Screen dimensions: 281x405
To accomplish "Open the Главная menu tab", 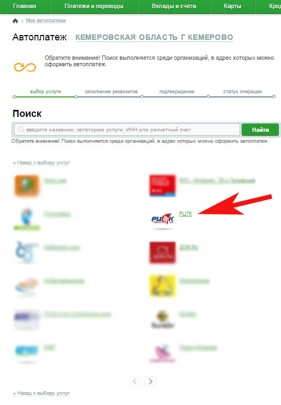I will tap(25, 6).
